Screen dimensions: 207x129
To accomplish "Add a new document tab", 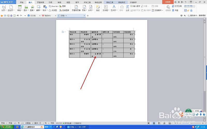I will [88, 16].
